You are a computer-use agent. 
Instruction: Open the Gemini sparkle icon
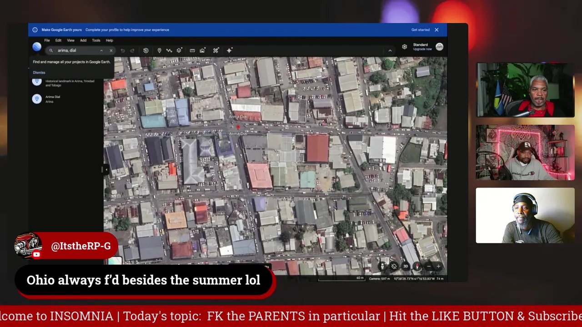(x=229, y=50)
